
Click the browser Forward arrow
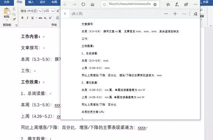(x=74, y=4)
